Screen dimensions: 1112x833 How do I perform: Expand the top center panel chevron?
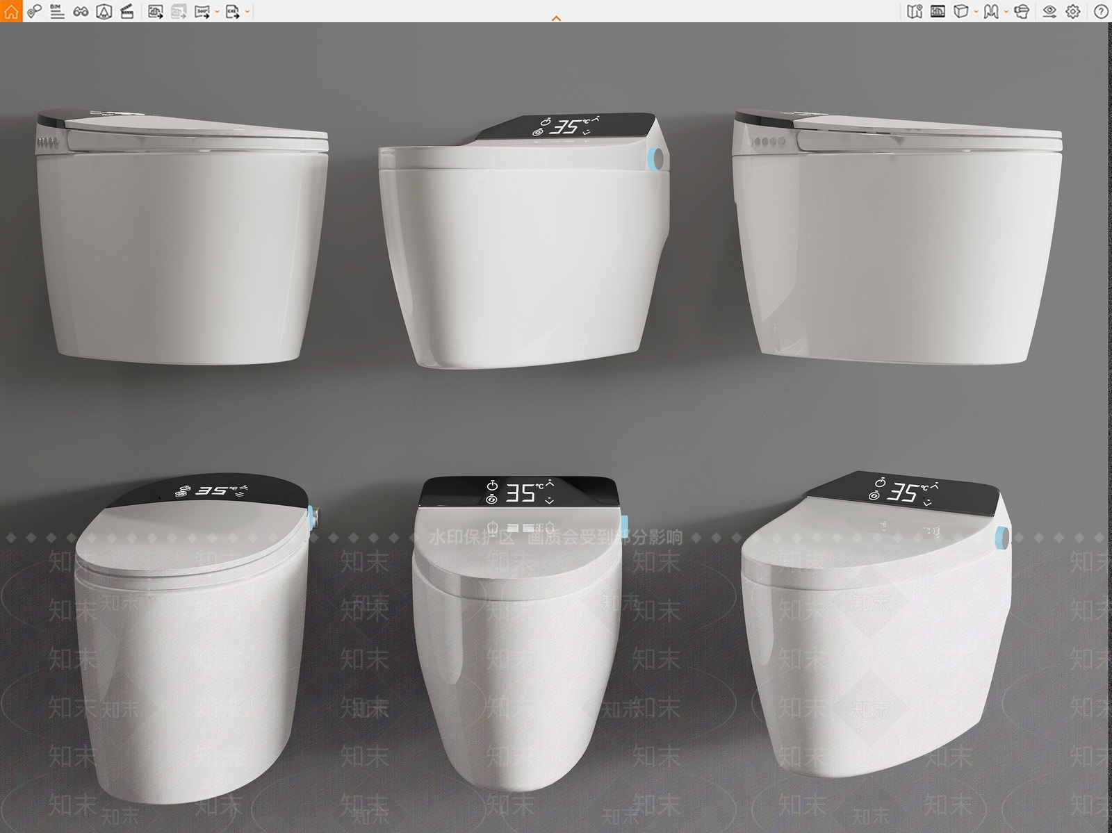pos(556,19)
